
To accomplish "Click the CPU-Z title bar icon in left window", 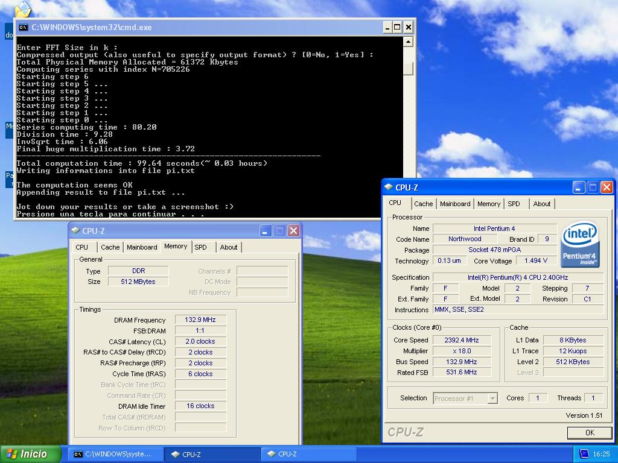I will 75,230.
